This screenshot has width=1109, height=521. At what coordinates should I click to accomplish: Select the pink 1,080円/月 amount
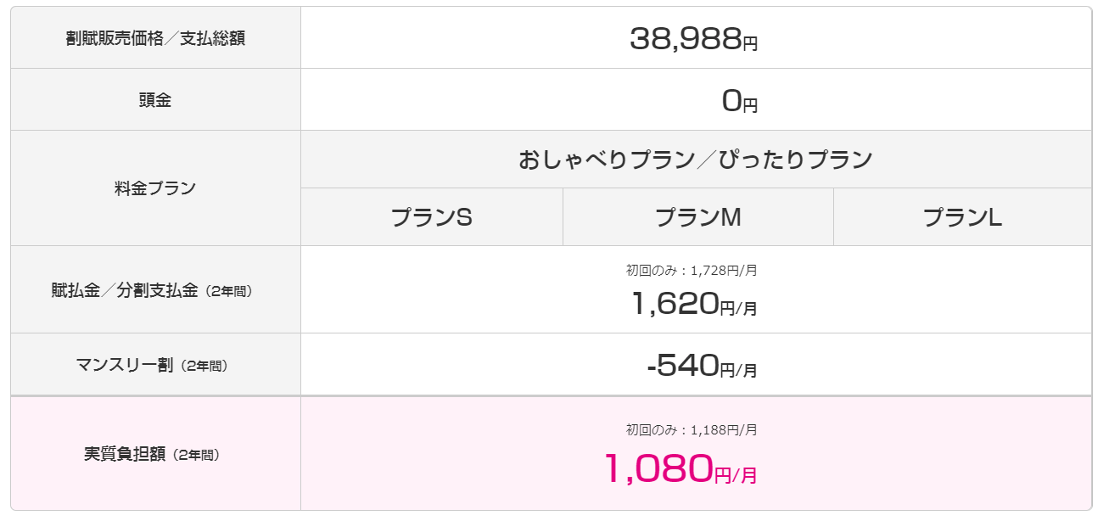coord(681,468)
